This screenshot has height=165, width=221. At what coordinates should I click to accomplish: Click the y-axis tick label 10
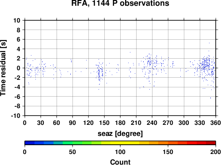(x=17, y=20)
